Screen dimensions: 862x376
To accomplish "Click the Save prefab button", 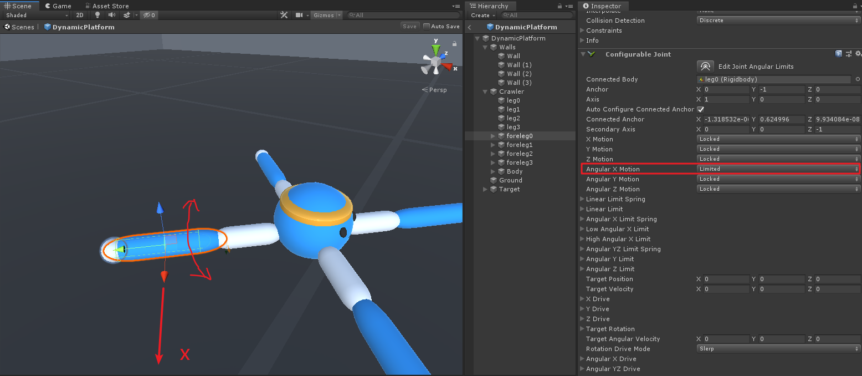I will coord(410,26).
